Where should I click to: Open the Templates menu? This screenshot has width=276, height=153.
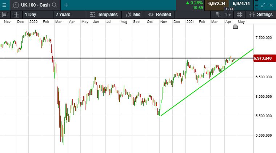(104, 15)
